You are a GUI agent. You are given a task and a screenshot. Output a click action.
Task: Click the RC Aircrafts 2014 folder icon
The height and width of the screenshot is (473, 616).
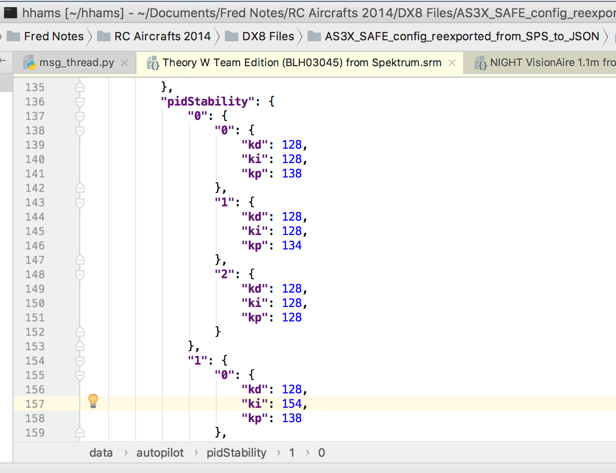coord(104,36)
